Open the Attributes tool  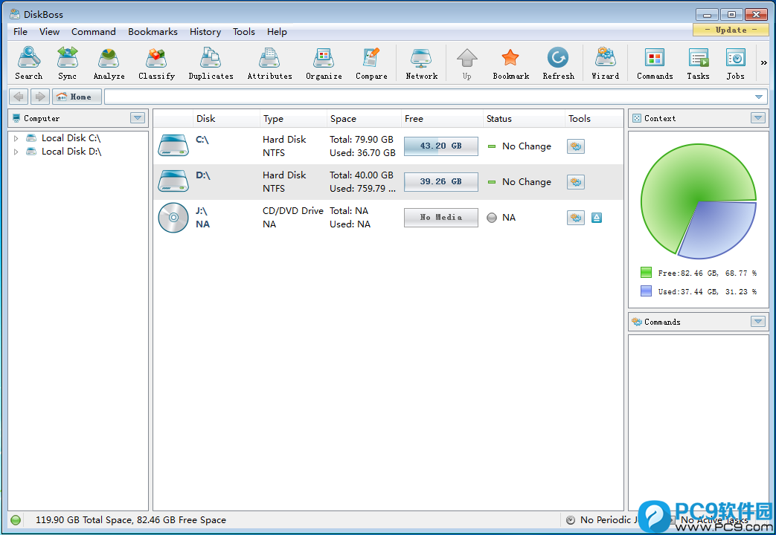pos(270,63)
